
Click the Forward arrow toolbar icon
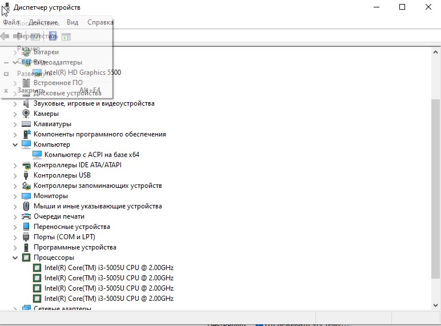[18, 36]
